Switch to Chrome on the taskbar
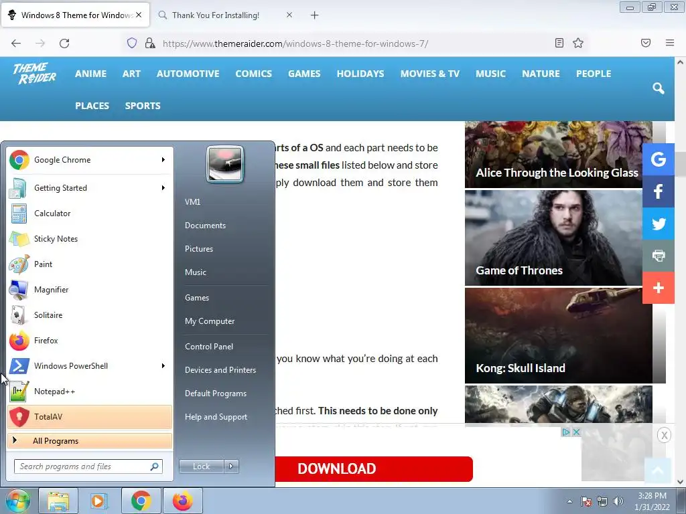 tap(141, 501)
